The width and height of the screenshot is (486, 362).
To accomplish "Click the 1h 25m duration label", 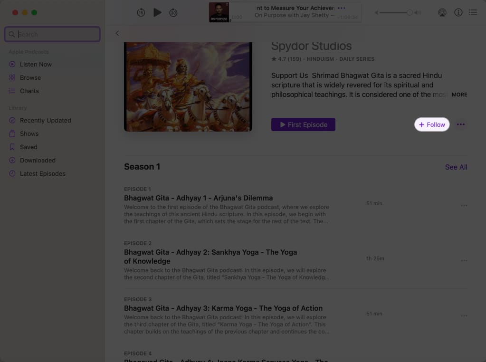I will (x=375, y=258).
